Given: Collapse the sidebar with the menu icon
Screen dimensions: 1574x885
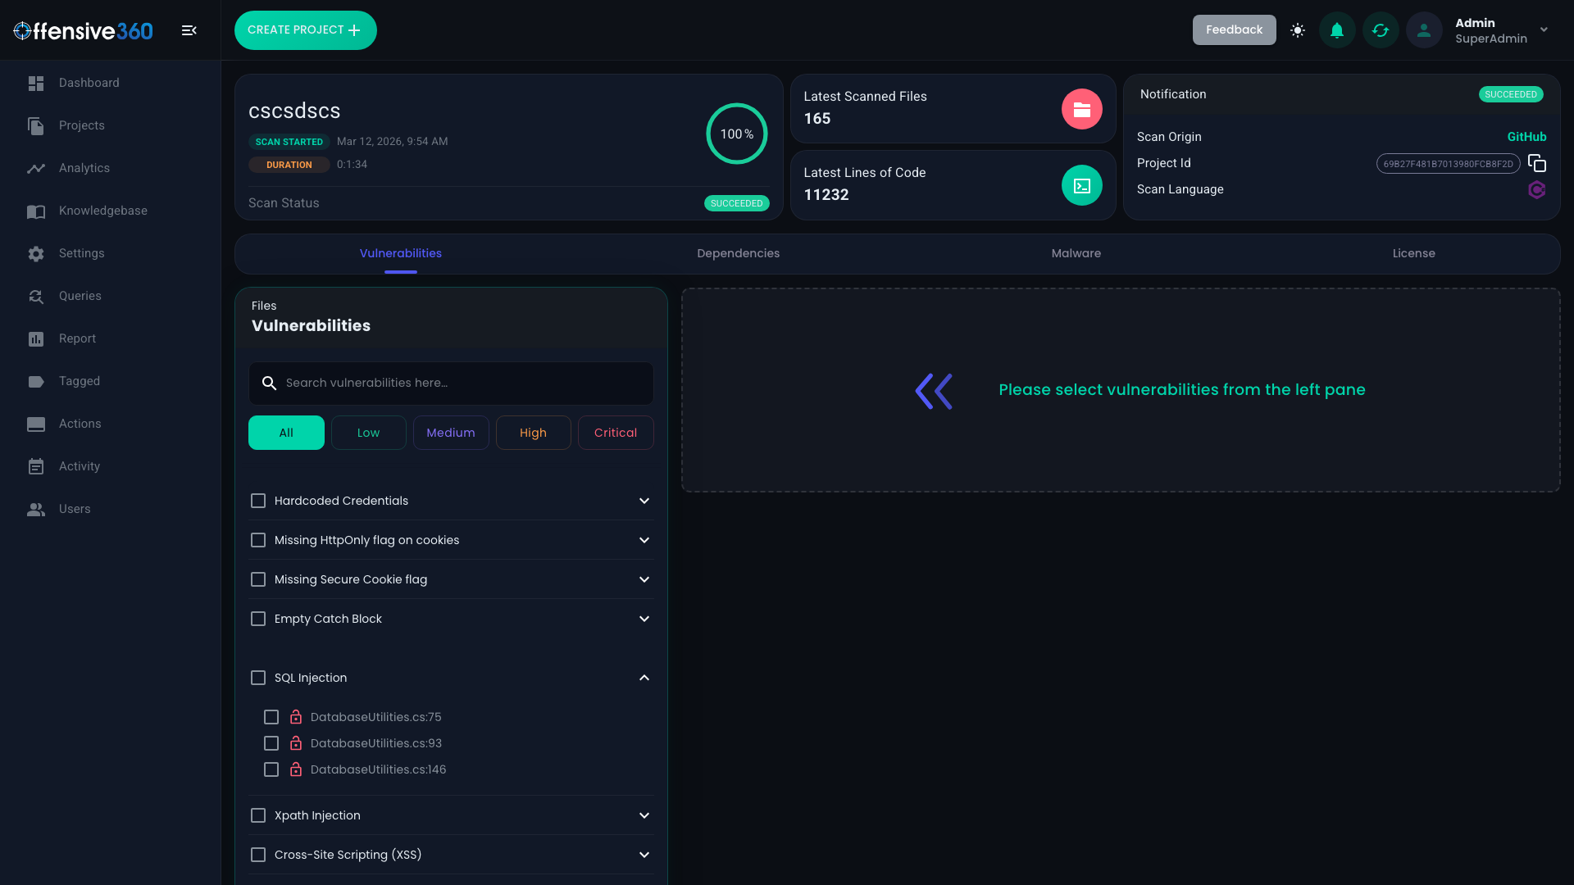Looking at the screenshot, I should coord(189,30).
